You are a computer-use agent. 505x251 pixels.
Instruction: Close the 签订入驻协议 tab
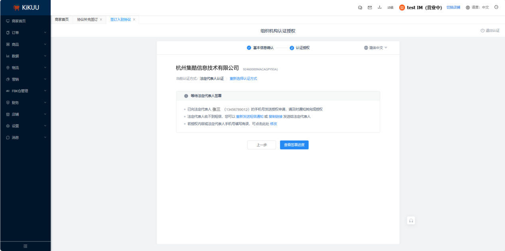134,20
